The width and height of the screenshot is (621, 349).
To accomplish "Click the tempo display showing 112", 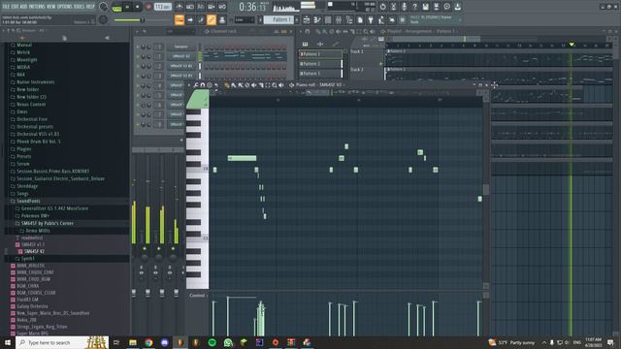I will [162, 7].
